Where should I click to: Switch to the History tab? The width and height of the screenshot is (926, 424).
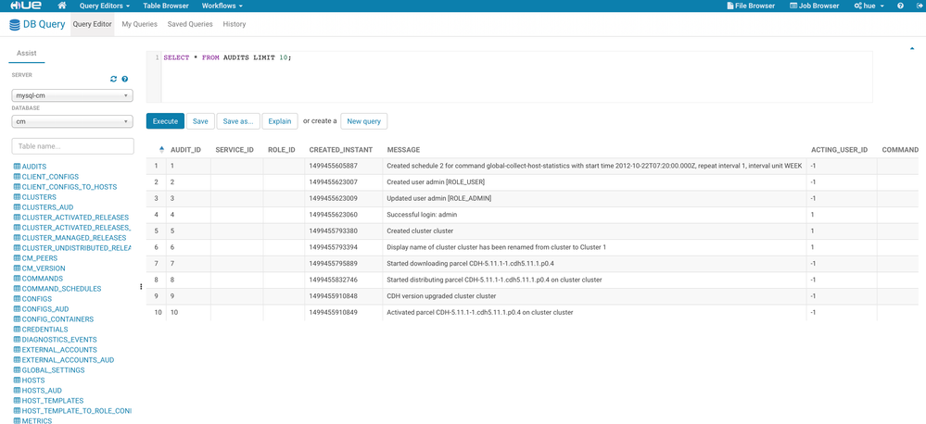[235, 25]
